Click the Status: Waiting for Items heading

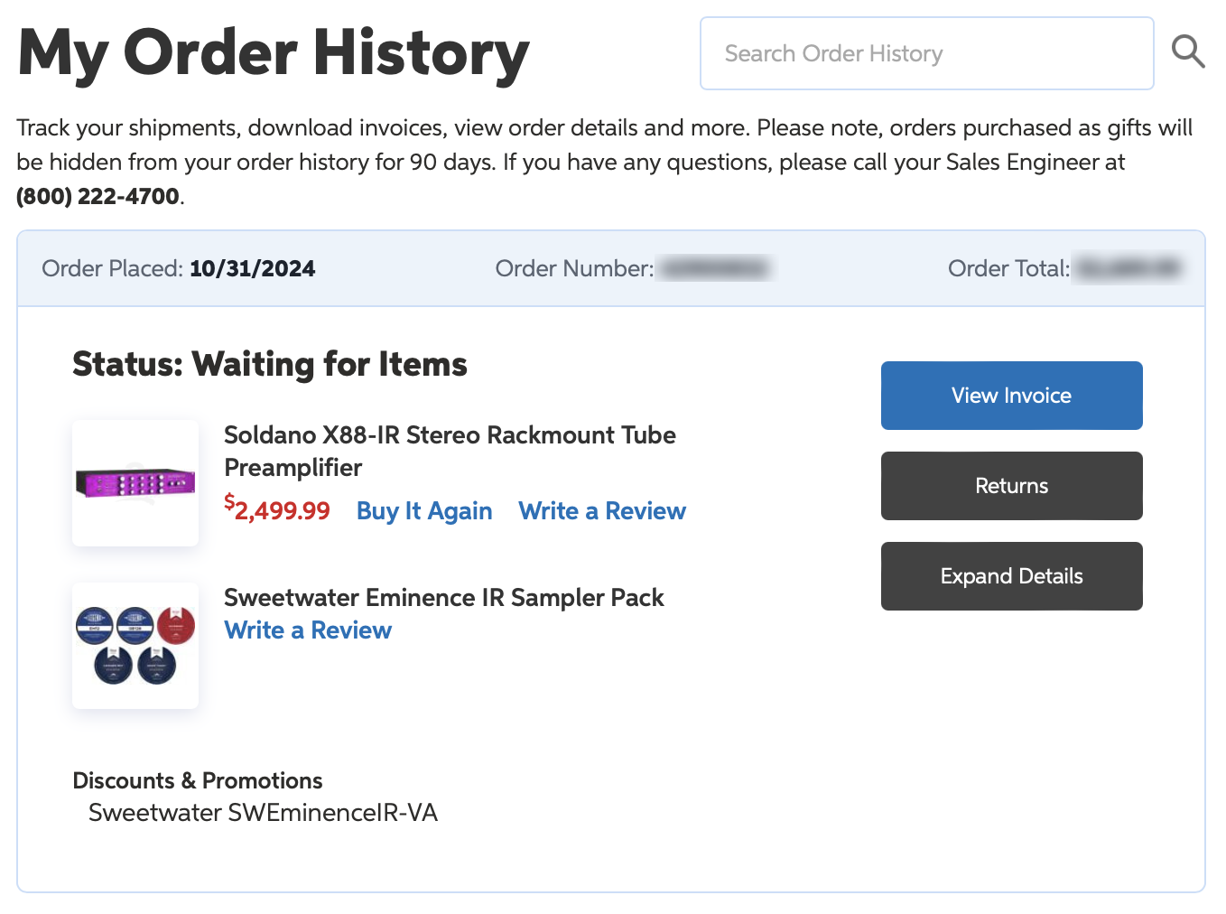click(270, 364)
